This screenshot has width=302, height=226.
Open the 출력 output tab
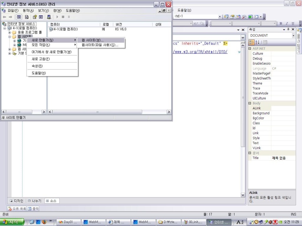[33, 209]
